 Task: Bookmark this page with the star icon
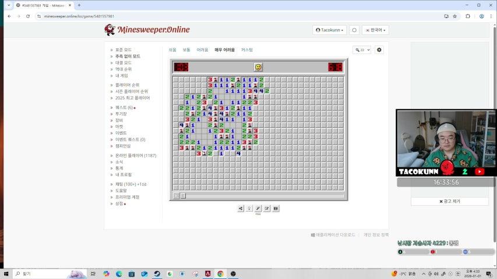(x=455, y=16)
